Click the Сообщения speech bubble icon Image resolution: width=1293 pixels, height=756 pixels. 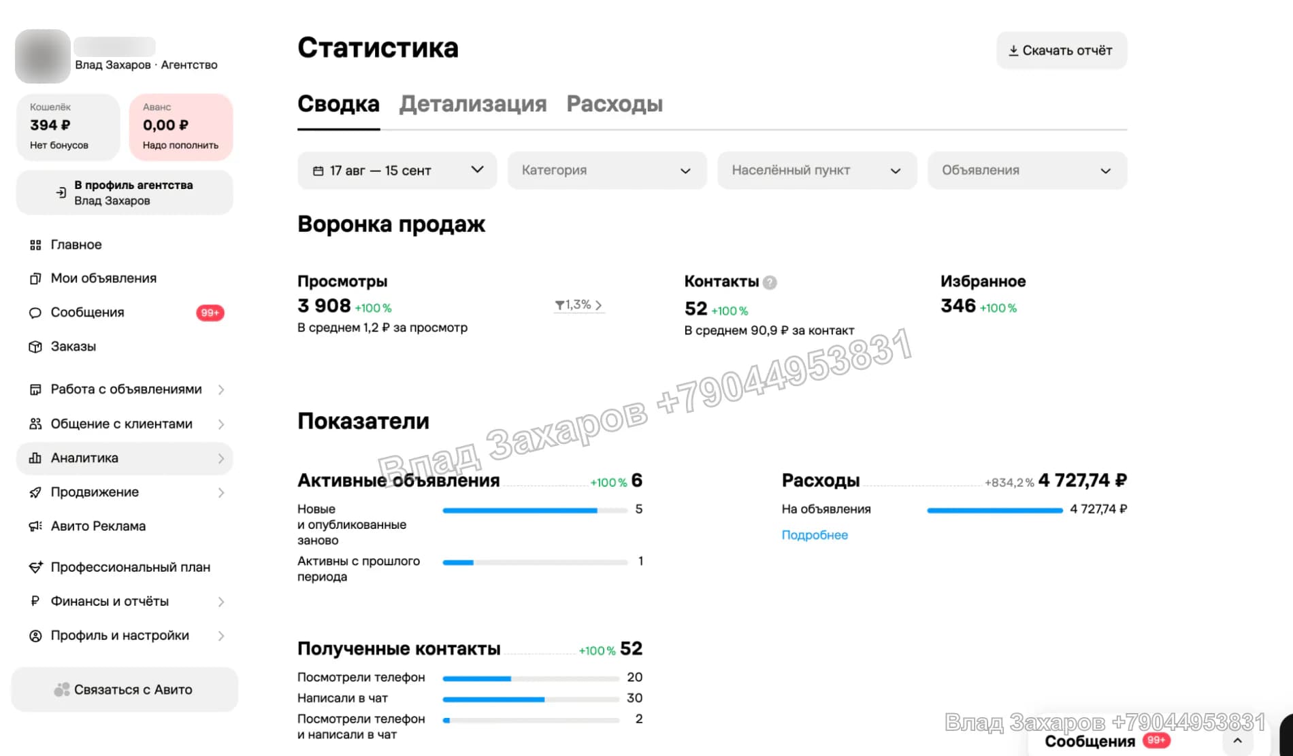click(x=35, y=313)
